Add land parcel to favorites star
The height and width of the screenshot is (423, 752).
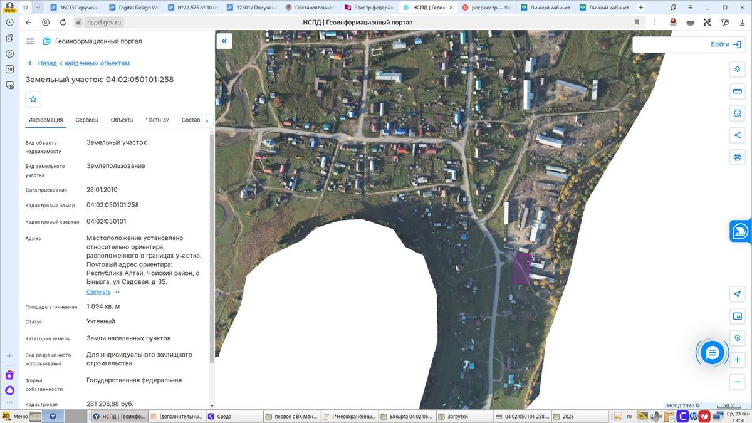33,99
